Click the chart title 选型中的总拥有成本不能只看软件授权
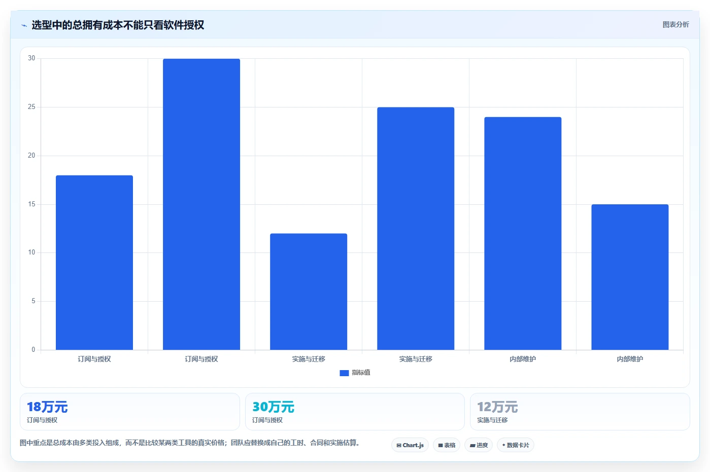 coord(118,25)
